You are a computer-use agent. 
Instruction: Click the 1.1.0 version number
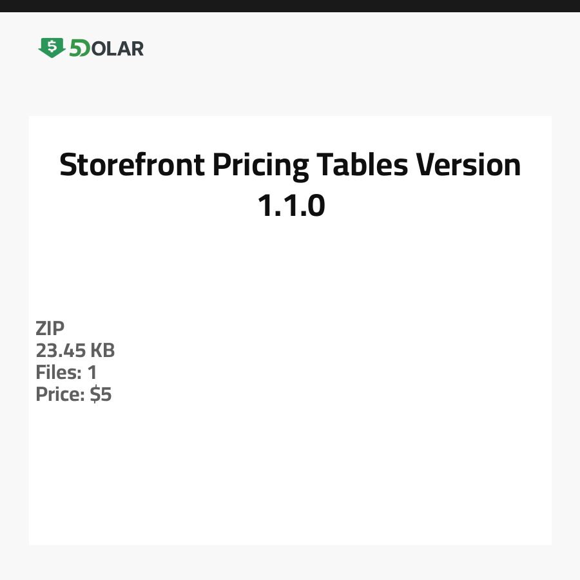(291, 206)
